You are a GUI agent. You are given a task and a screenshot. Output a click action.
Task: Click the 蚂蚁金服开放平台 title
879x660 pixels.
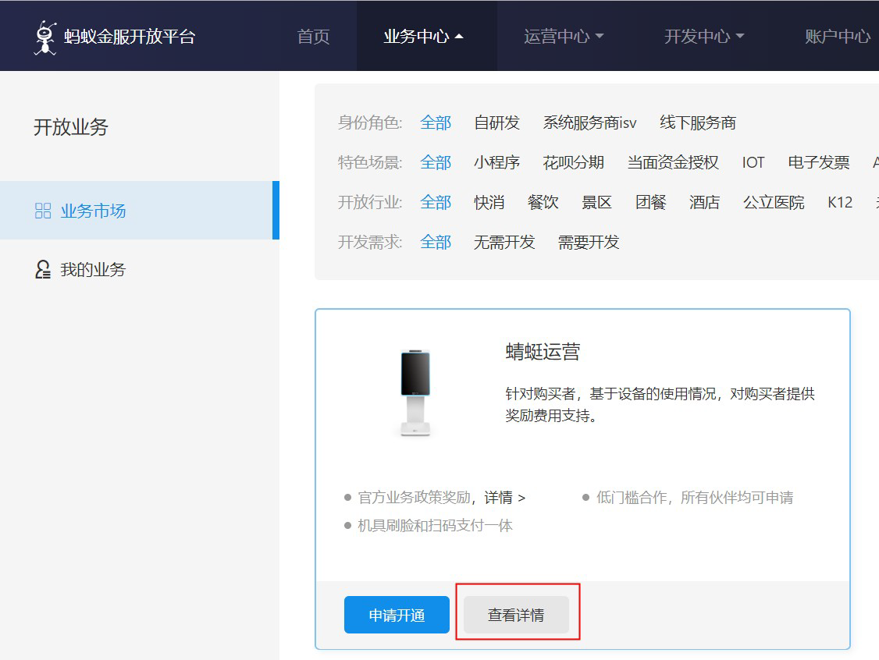130,37
